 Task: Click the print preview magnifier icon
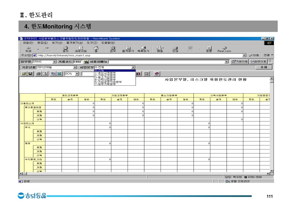click(45, 74)
